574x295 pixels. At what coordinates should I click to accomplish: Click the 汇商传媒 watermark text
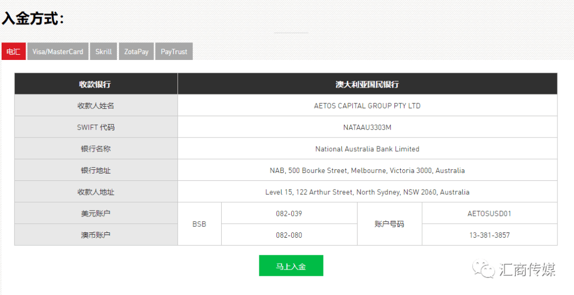pyautogui.click(x=527, y=270)
